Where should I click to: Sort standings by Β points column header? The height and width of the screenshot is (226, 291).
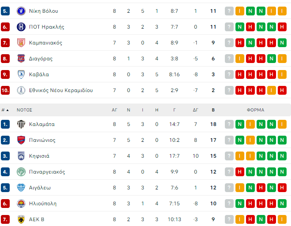click(x=213, y=110)
